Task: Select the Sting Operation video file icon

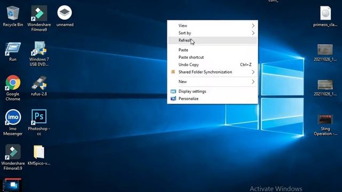Action: (325, 119)
